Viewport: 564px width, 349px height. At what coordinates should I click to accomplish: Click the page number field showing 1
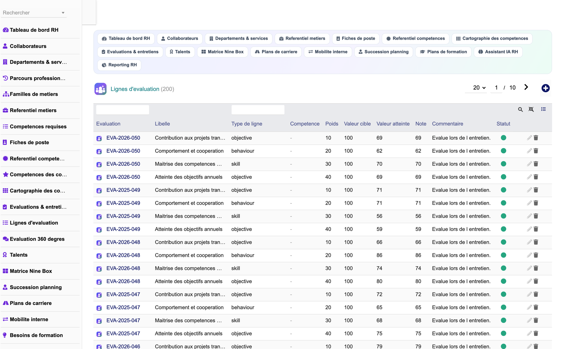[x=496, y=88]
